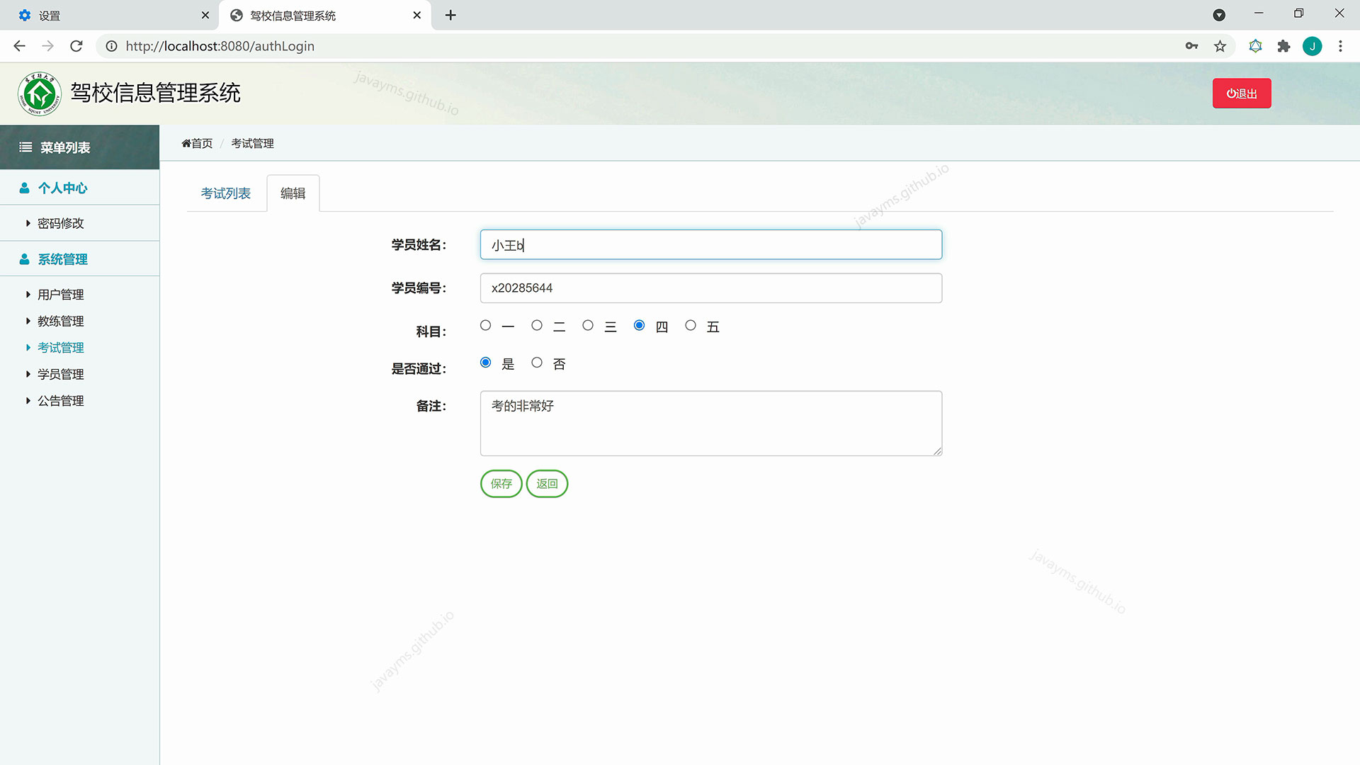The image size is (1360, 765).
Task: Select 科目 radio option 五
Action: click(x=691, y=325)
